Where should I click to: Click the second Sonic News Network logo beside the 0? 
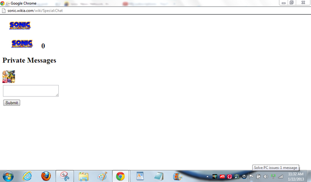(x=22, y=44)
